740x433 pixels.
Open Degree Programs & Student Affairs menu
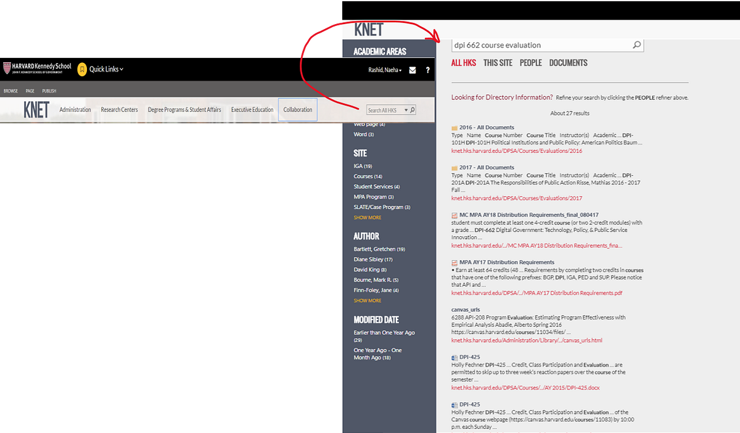(x=184, y=110)
